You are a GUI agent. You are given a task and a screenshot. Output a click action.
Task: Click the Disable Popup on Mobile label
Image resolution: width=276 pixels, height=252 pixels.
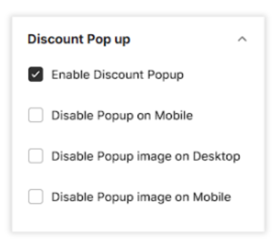click(122, 116)
